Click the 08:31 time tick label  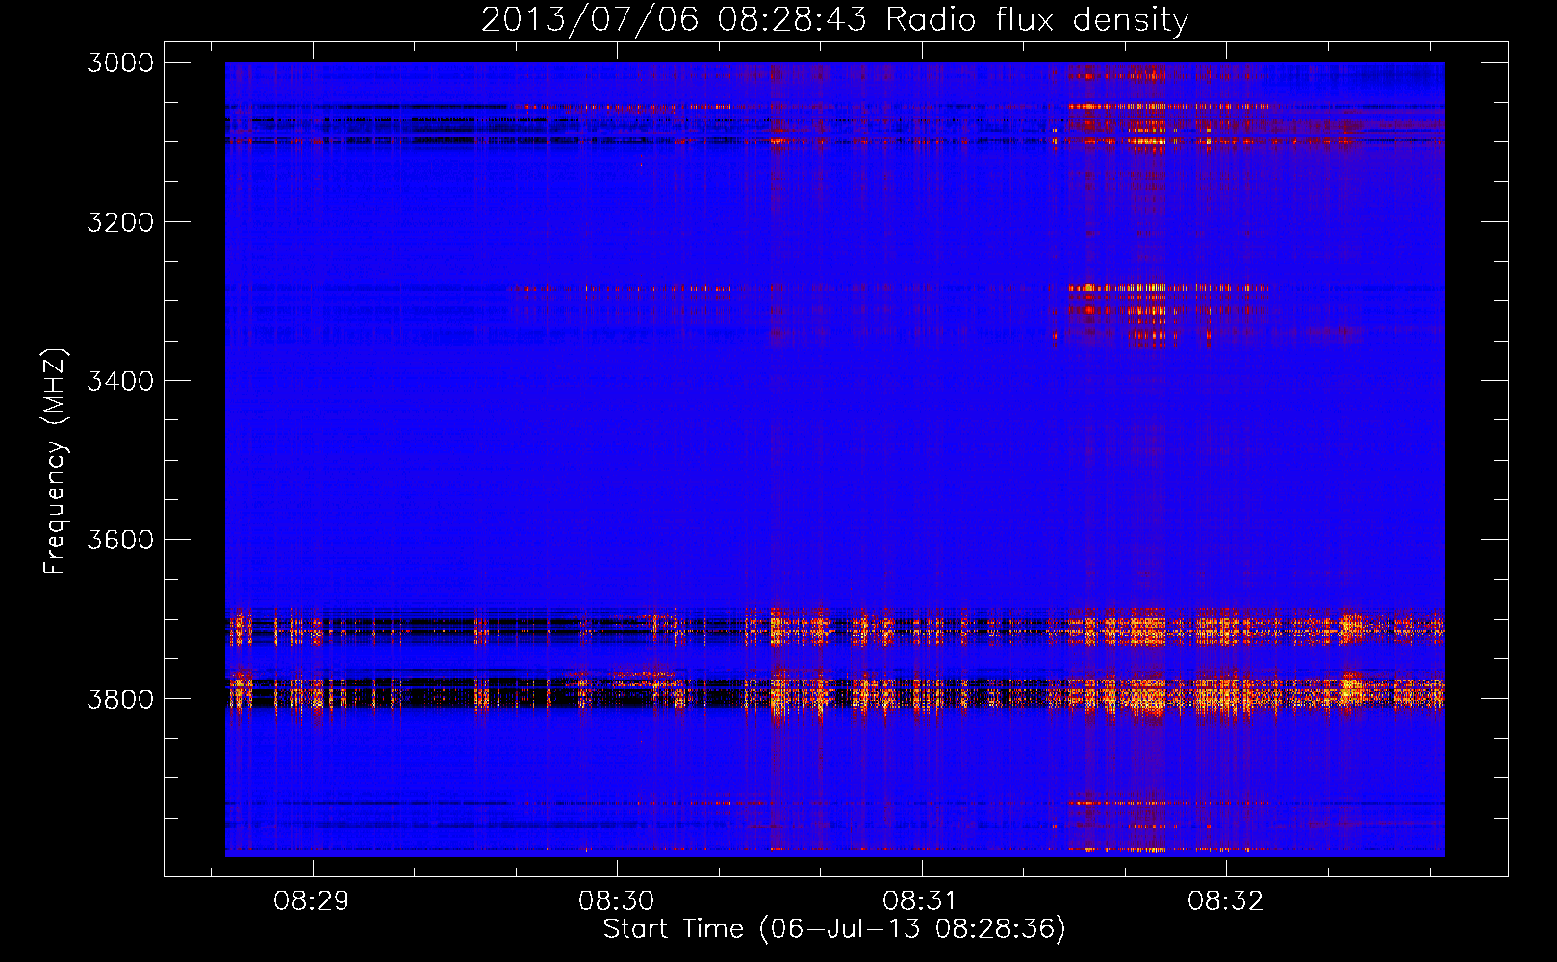tap(921, 900)
